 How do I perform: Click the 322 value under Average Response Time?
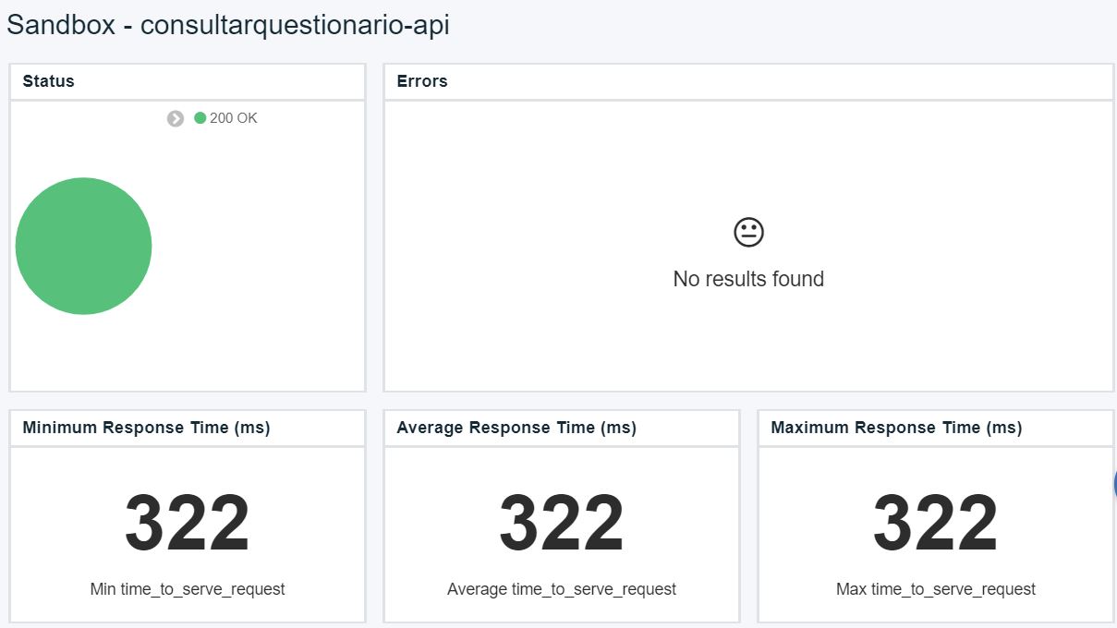click(x=562, y=524)
